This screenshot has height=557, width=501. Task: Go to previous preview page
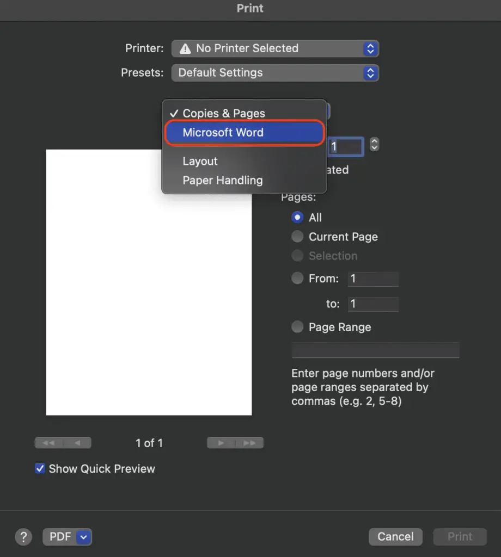click(x=77, y=443)
